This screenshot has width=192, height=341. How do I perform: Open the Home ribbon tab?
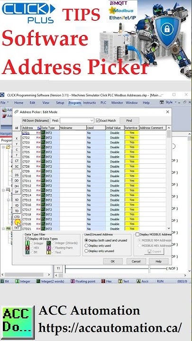tap(18, 103)
